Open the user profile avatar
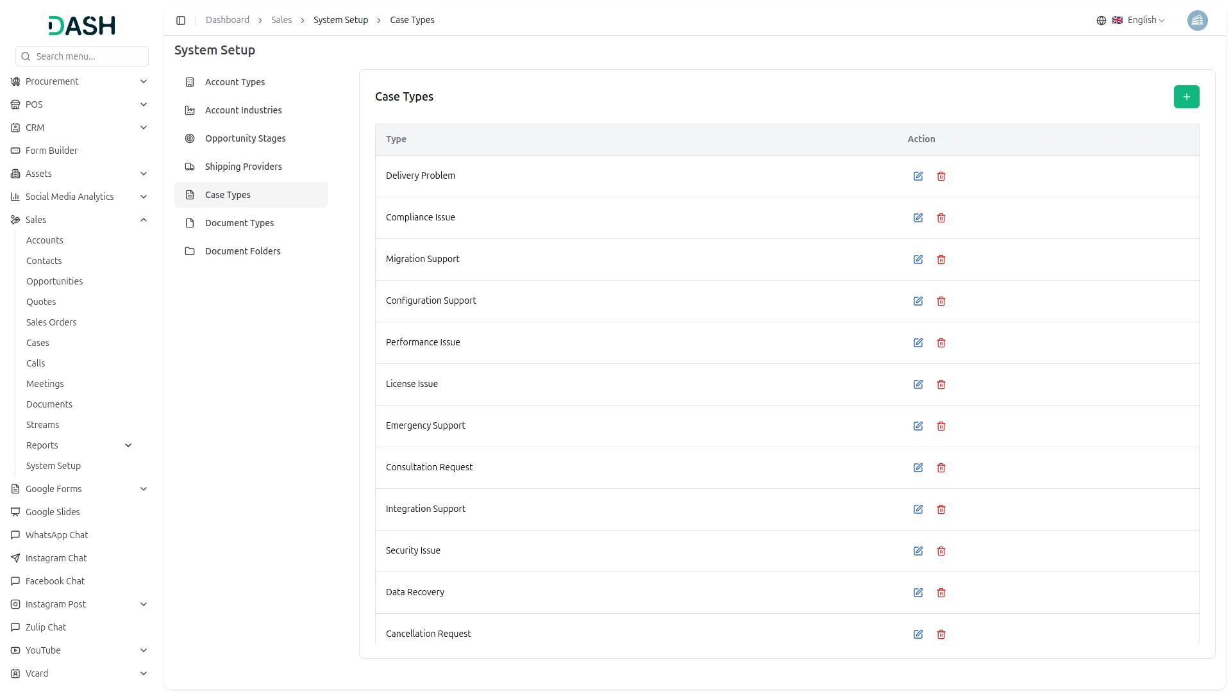1231x692 pixels. 1197,21
